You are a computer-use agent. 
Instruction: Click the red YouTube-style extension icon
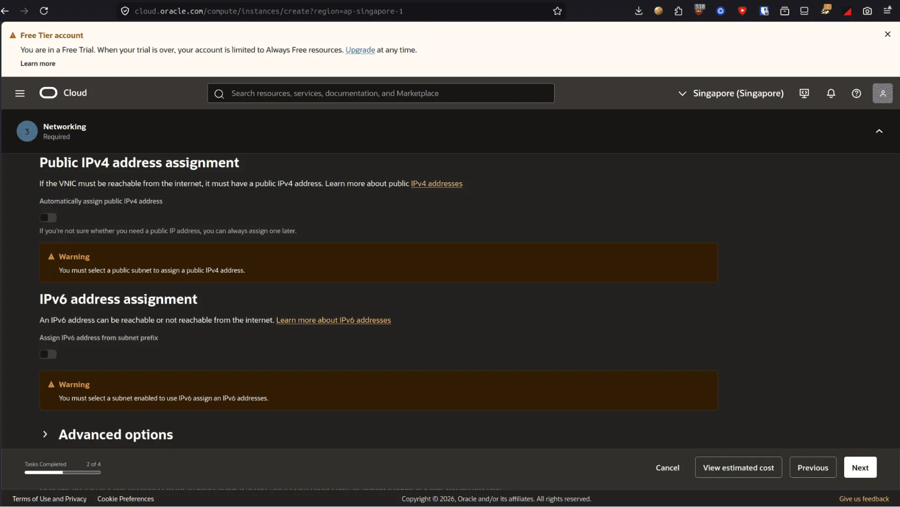(742, 11)
